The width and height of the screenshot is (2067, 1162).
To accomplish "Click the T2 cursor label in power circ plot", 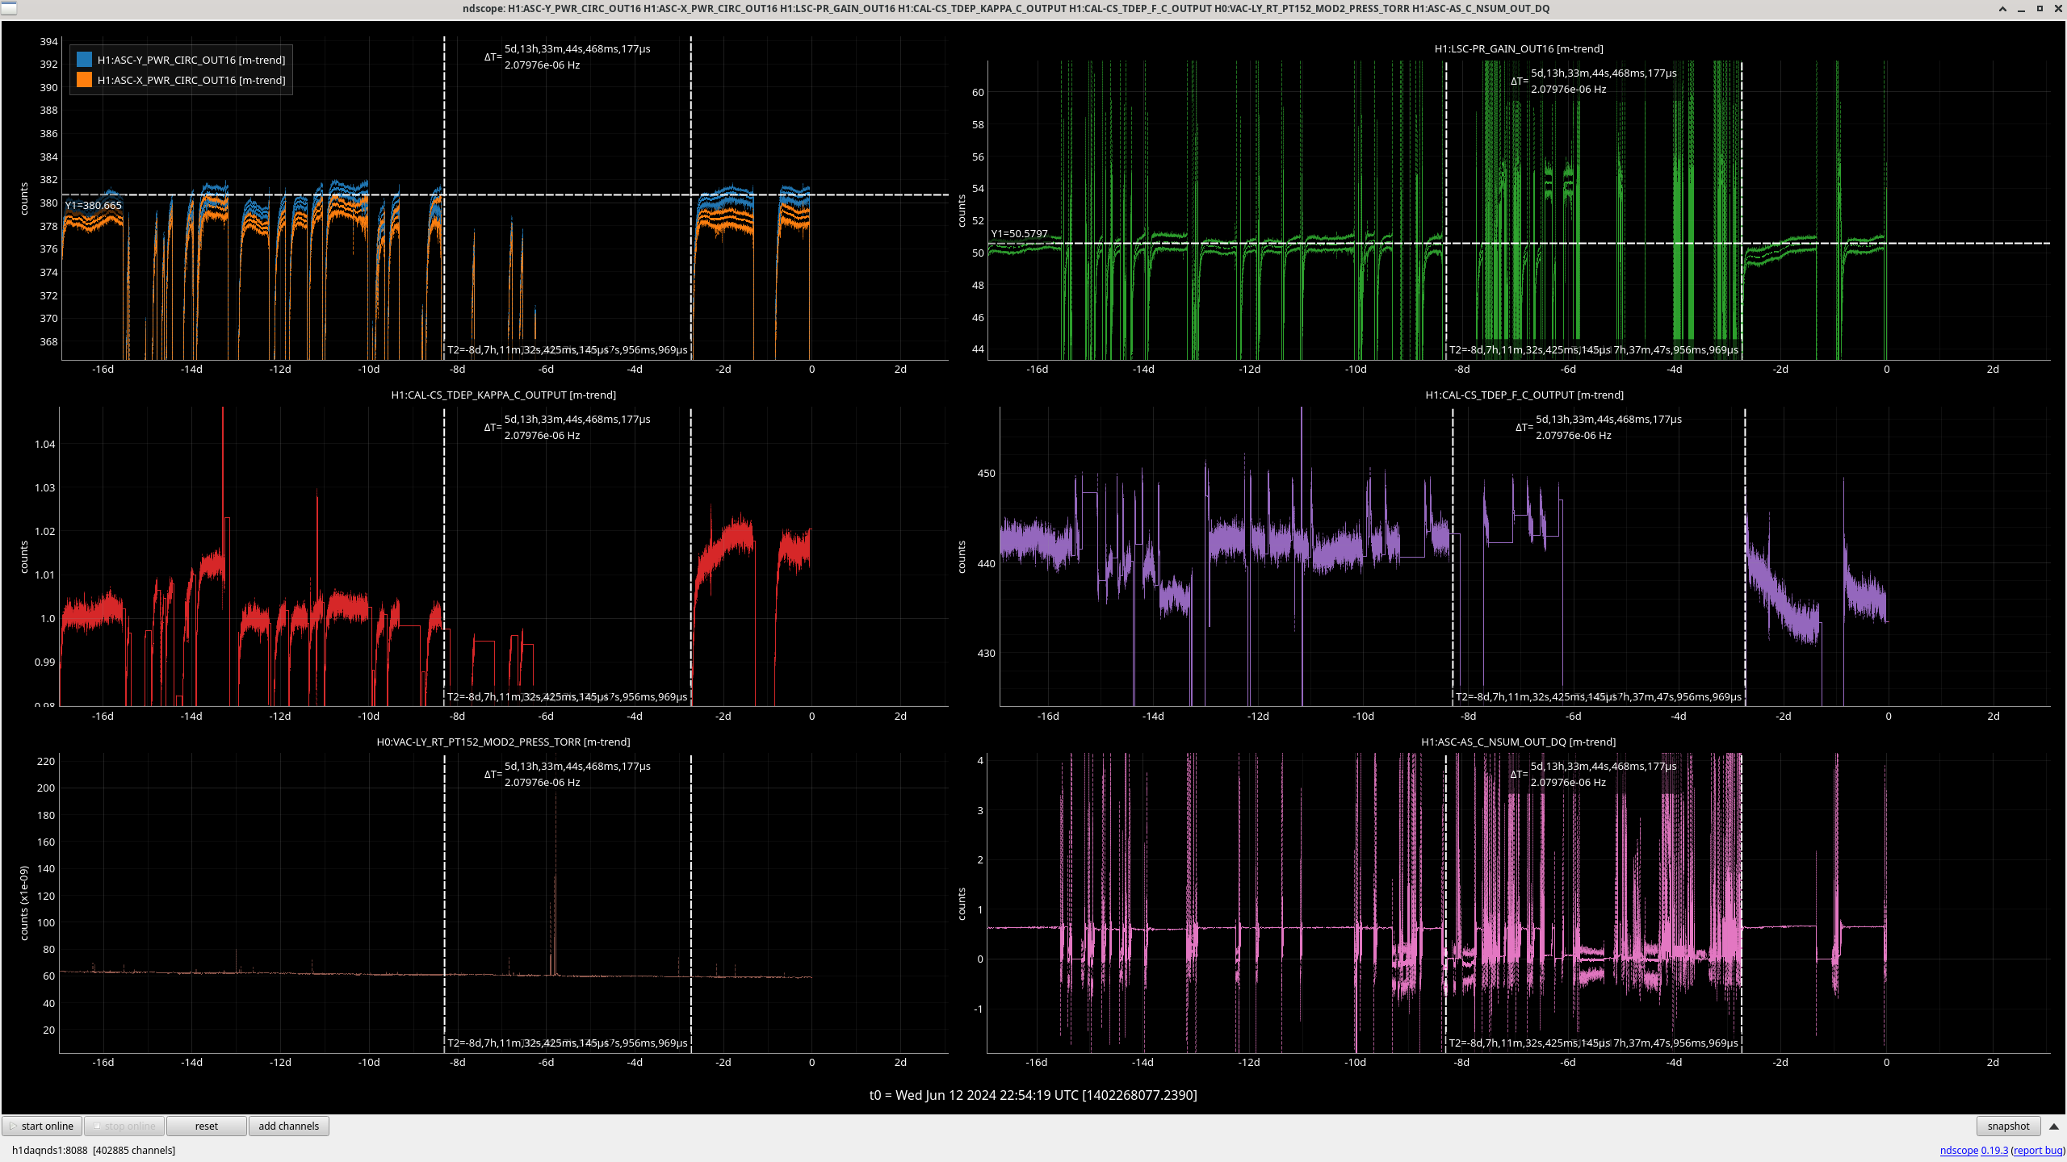I will click(x=528, y=349).
